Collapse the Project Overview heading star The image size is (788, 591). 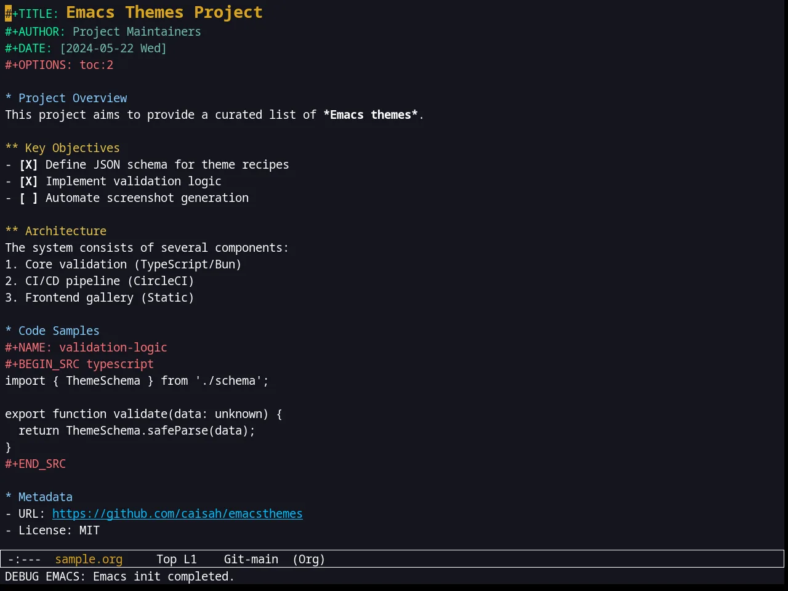tap(9, 98)
